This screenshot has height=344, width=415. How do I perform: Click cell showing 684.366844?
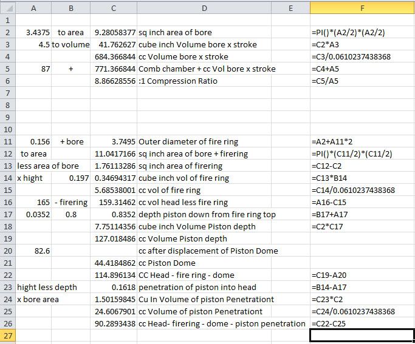pyautogui.click(x=115, y=57)
